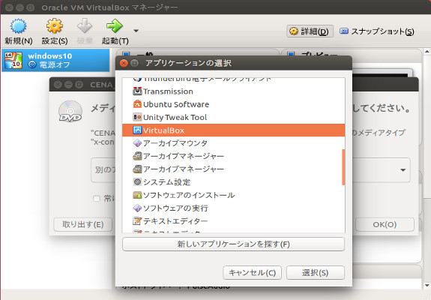
Task: Select Unity Tweak Tool in the list
Action: tap(233, 117)
